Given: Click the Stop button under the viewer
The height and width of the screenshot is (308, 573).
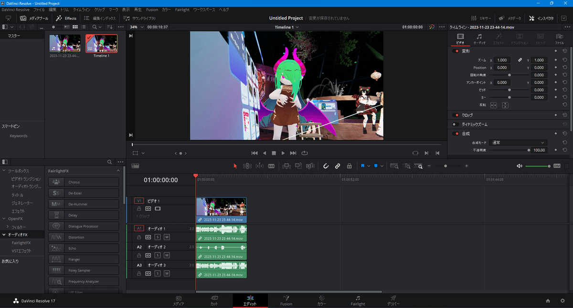Looking at the screenshot, I should (274, 153).
